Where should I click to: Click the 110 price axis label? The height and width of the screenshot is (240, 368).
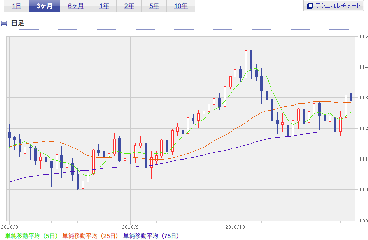(363, 189)
